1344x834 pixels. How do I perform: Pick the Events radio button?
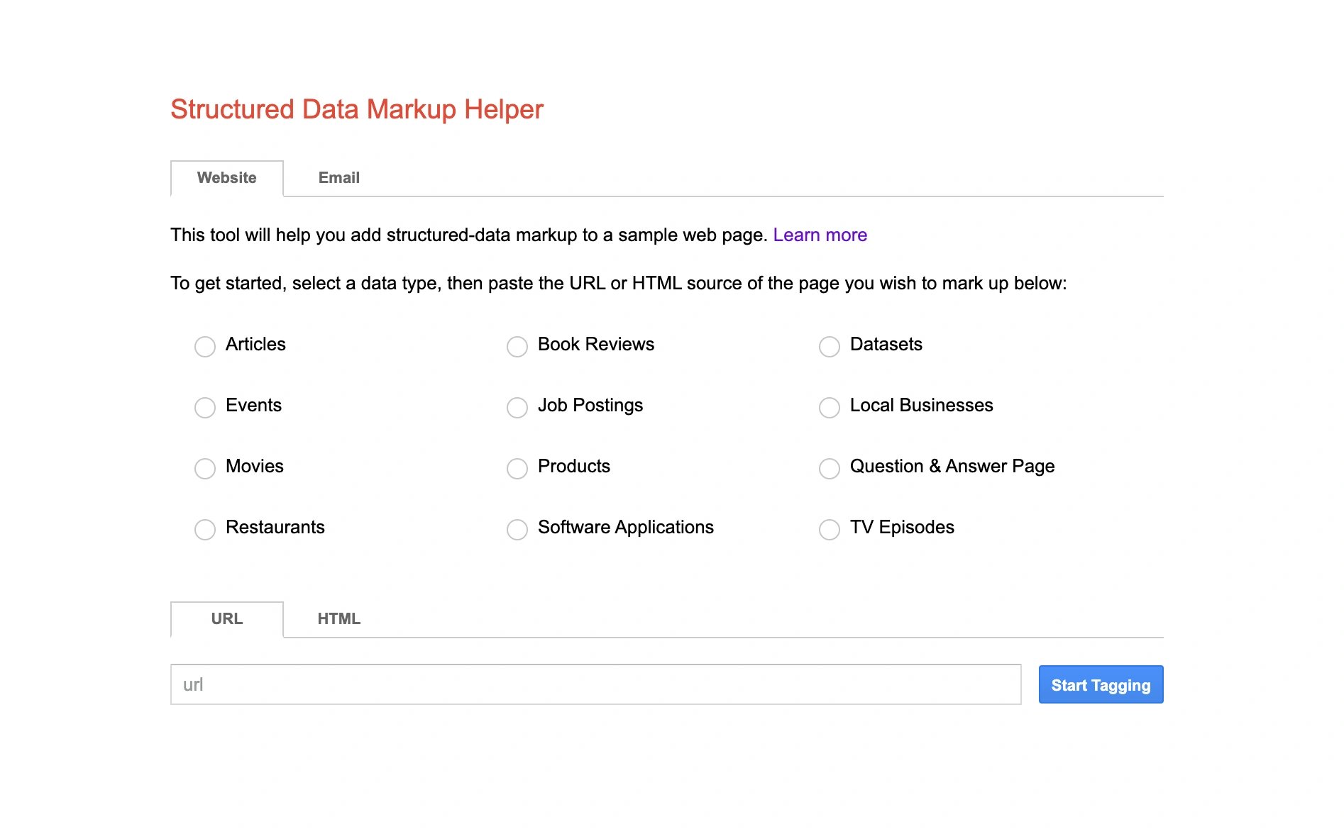coord(205,407)
